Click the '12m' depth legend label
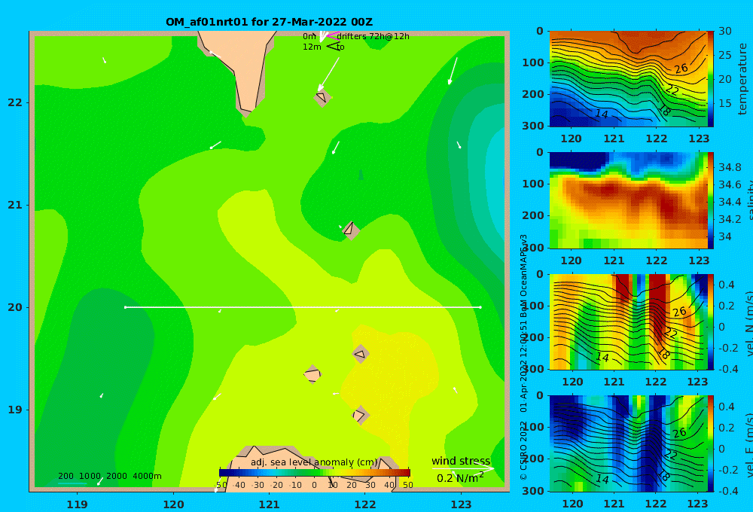This screenshot has width=753, height=512. click(312, 47)
